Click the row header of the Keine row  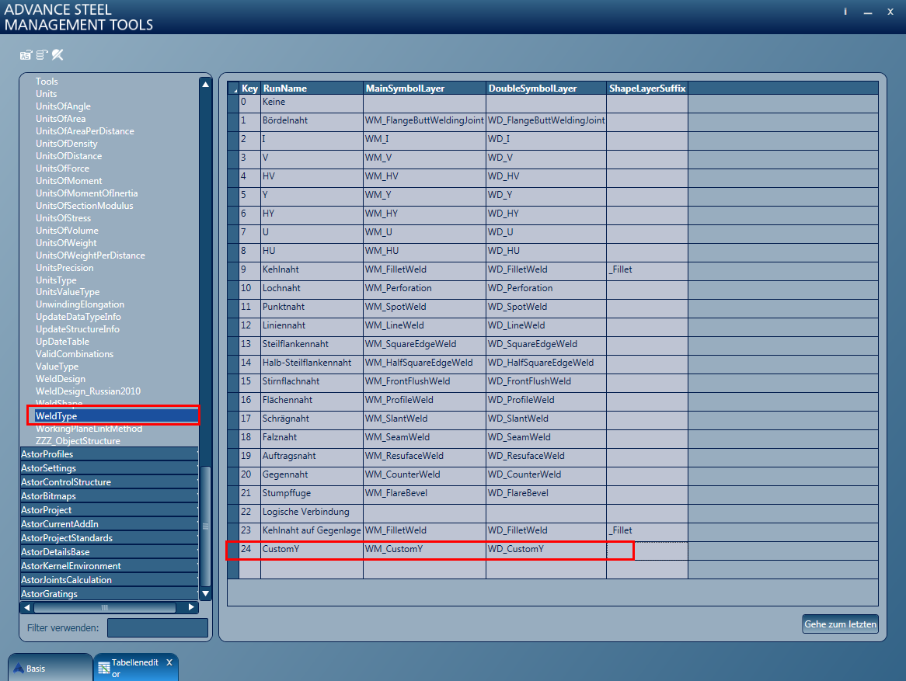(x=233, y=102)
